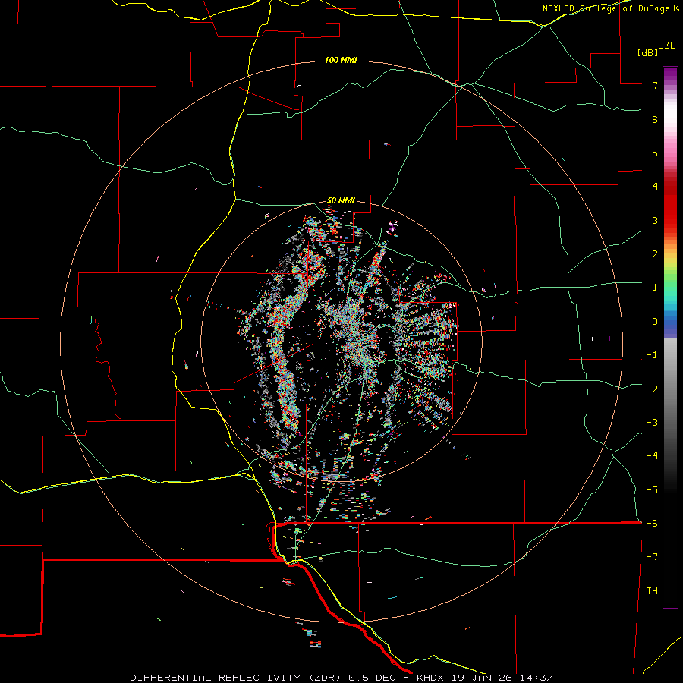Select the "-2" value on color scale
The width and height of the screenshot is (683, 683).
point(652,389)
